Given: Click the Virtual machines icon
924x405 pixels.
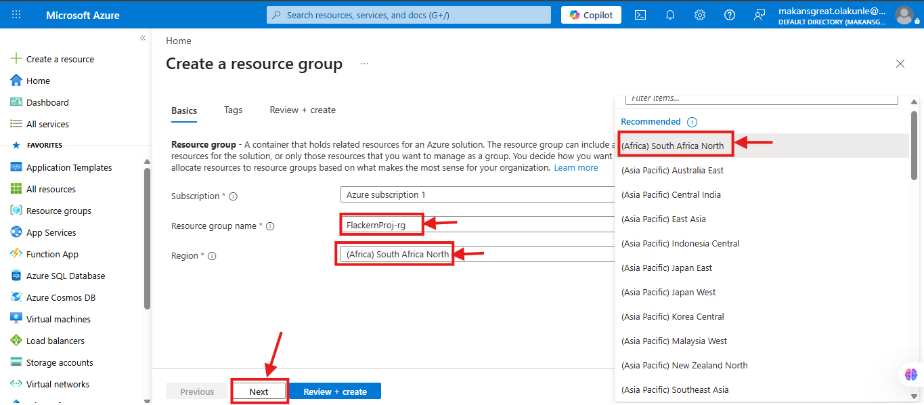Looking at the screenshot, I should [x=16, y=319].
